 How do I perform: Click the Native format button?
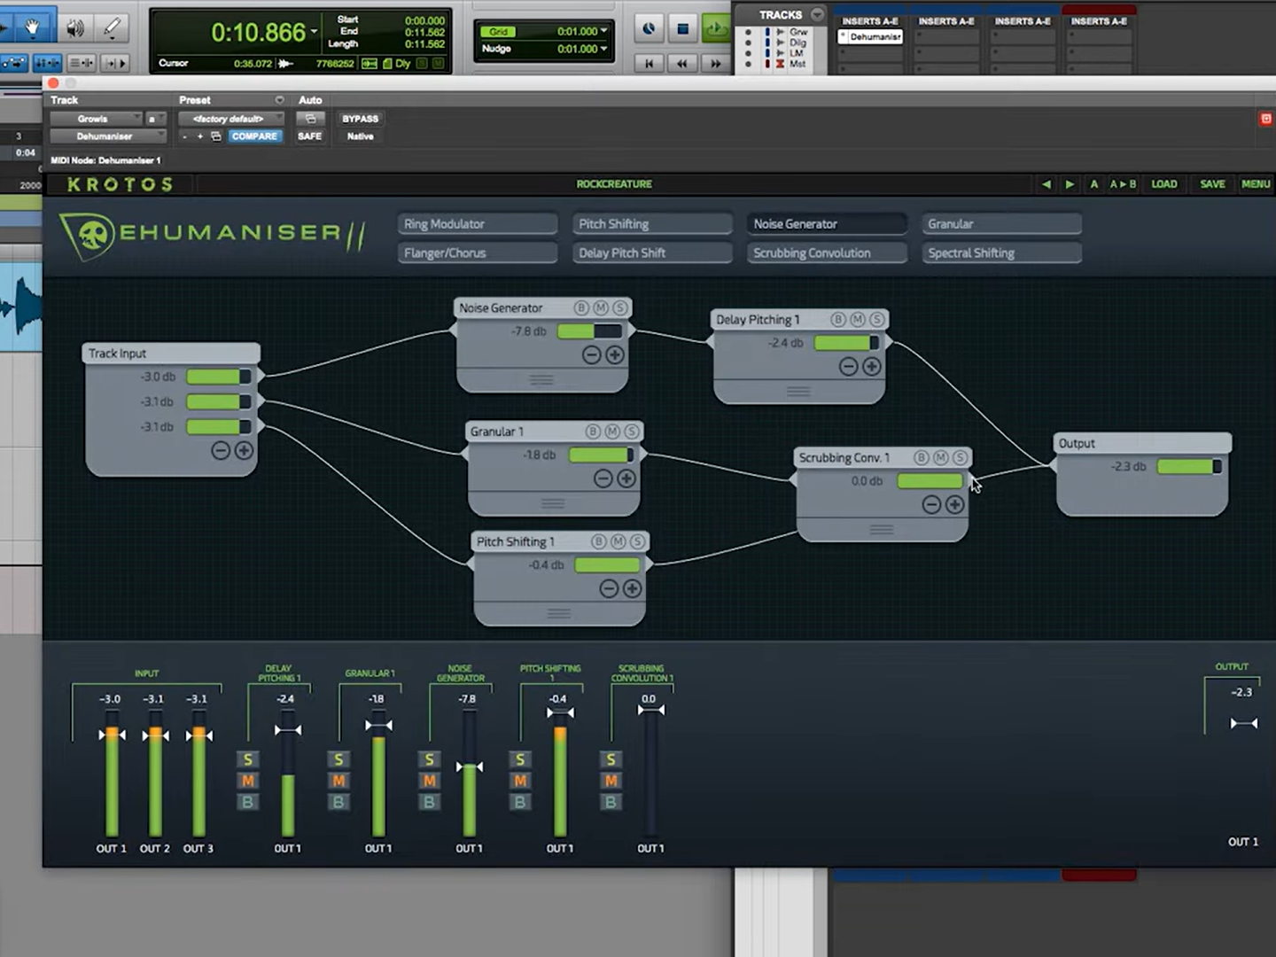point(360,136)
